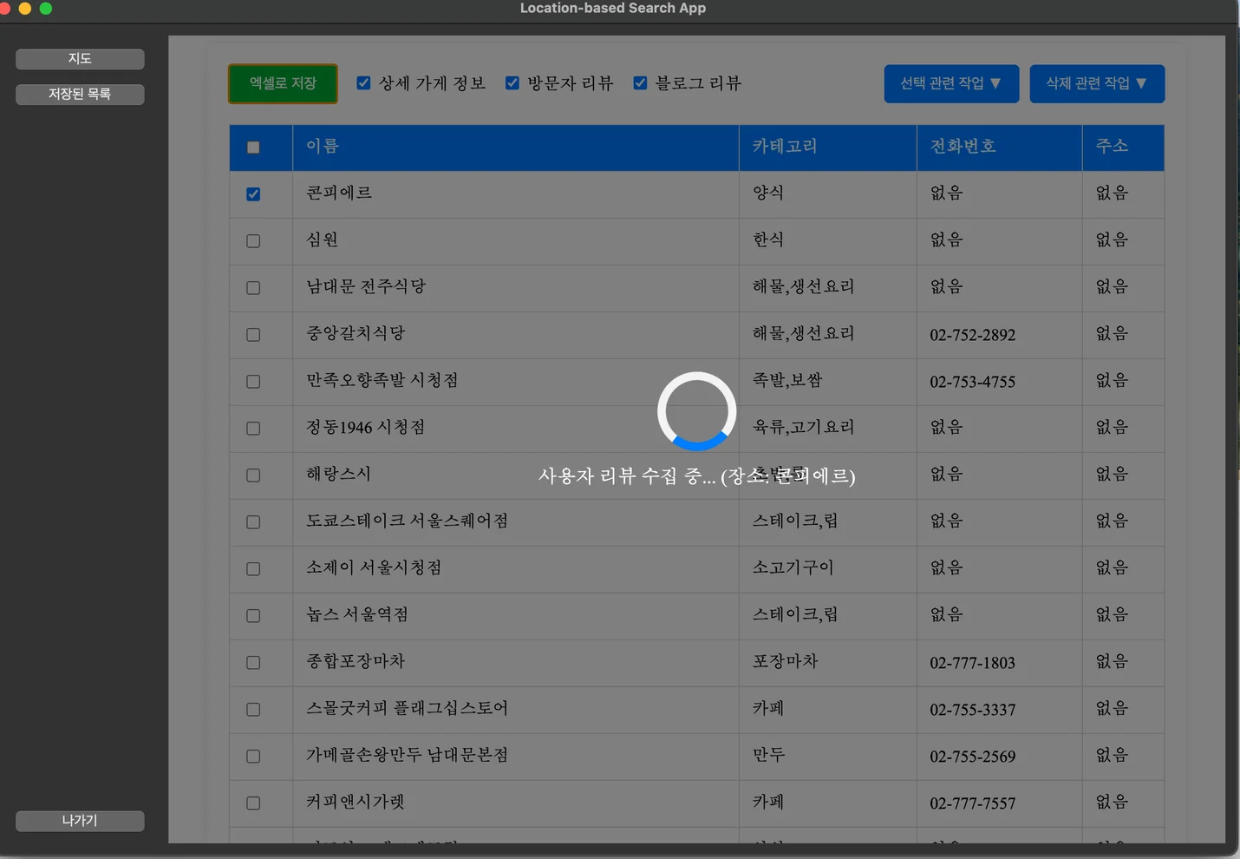Select the 남대문 전주식당 name cell
The width and height of the screenshot is (1240, 859).
(516, 288)
